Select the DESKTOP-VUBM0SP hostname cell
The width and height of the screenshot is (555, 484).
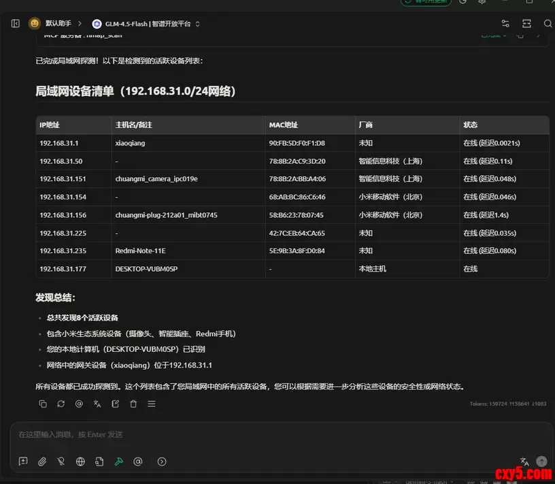pos(188,269)
